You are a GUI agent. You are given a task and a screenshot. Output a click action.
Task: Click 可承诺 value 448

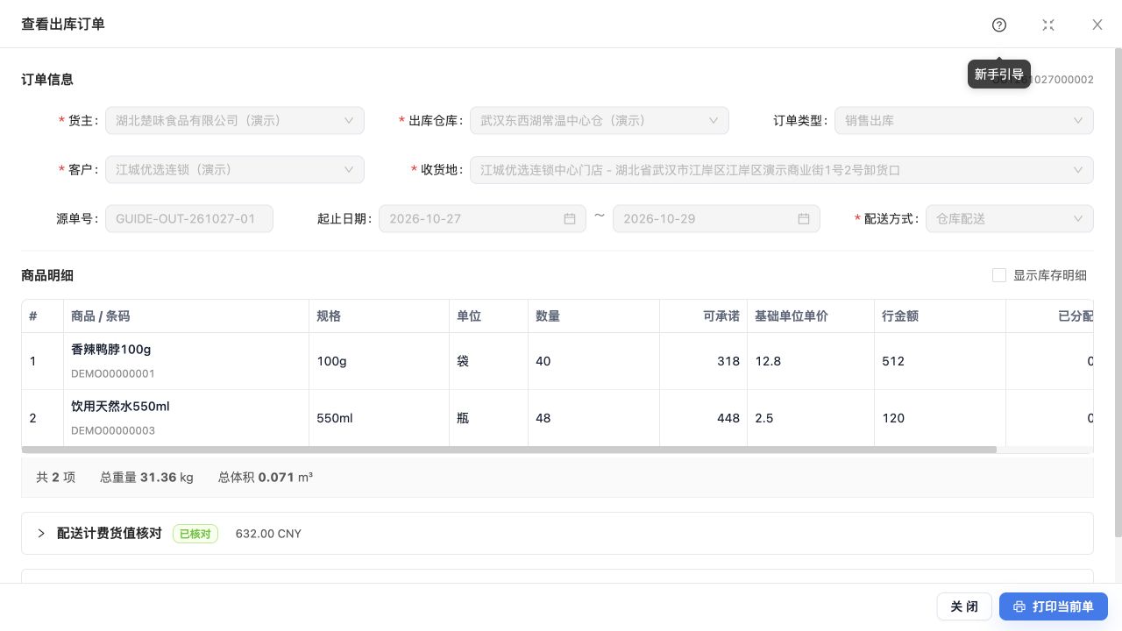(x=728, y=418)
